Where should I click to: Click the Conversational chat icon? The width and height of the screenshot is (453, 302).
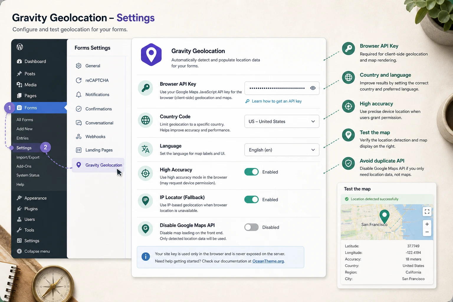coord(79,123)
